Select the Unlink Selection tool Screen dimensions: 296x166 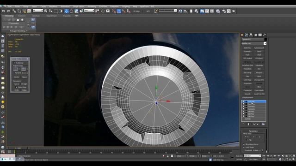[19, 11]
